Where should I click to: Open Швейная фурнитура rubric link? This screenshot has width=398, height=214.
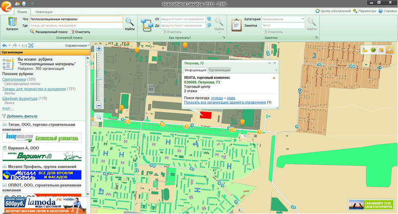click(x=20, y=99)
